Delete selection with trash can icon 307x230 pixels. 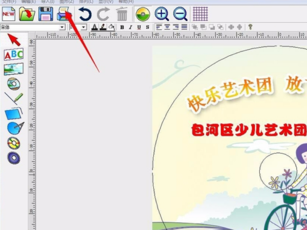pyautogui.click(x=122, y=14)
